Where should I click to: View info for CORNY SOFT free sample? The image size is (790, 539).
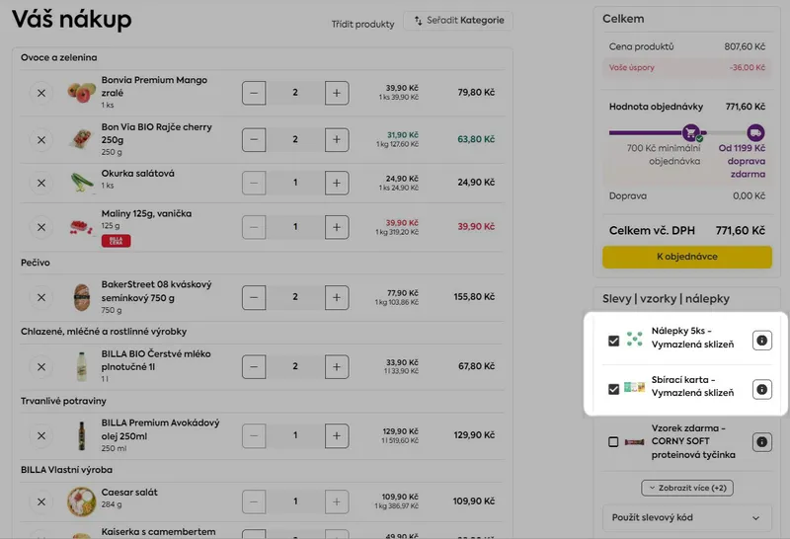pyautogui.click(x=761, y=442)
